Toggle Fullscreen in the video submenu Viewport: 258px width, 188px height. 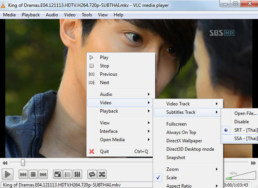189,124
